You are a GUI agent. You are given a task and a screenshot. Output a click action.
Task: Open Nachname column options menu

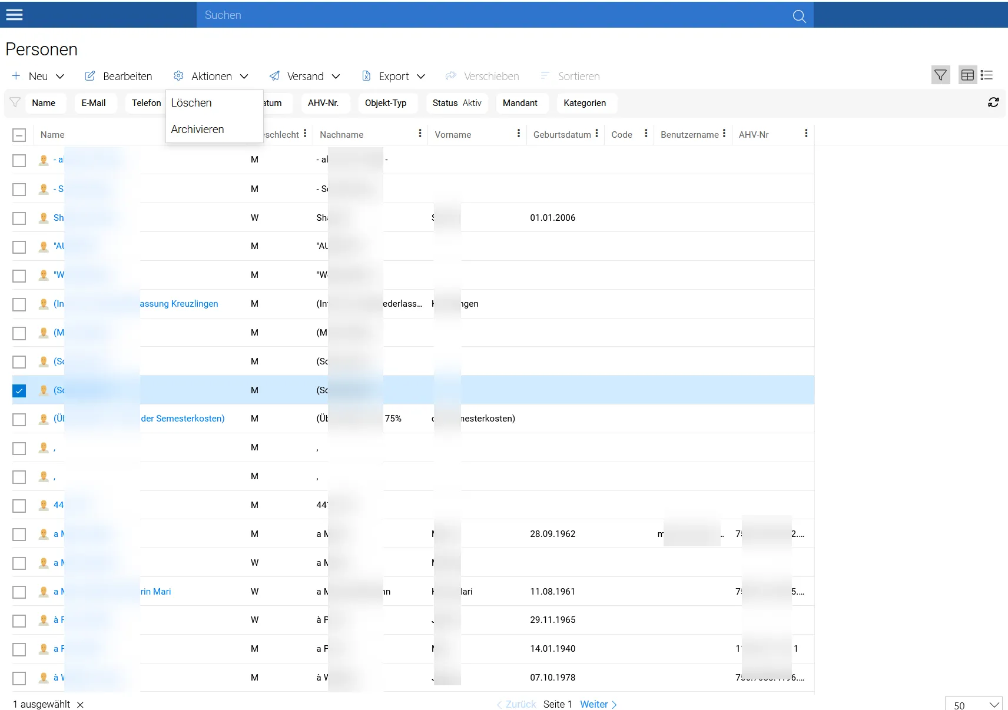click(x=420, y=134)
